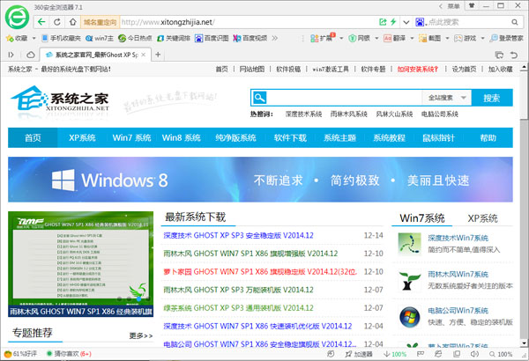Click the 深度技术系统 hot keyword link

coord(303,114)
